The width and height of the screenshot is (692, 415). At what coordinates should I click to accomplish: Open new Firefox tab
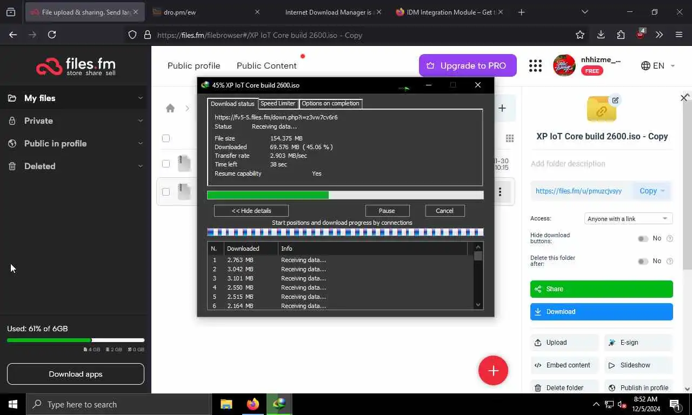521,12
